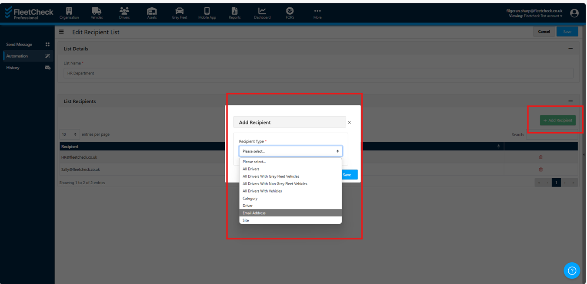
Task: Click the FORS icon in top bar
Action: point(290,11)
